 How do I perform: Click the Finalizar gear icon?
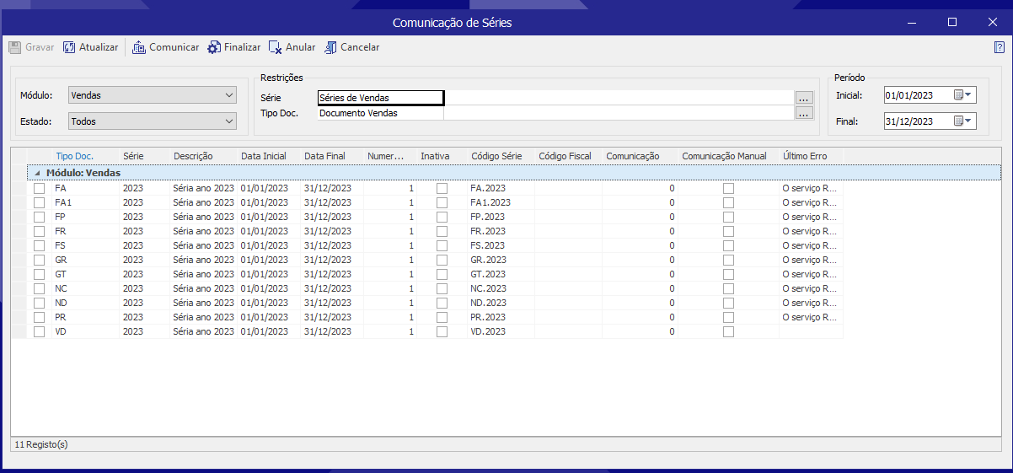[x=214, y=47]
